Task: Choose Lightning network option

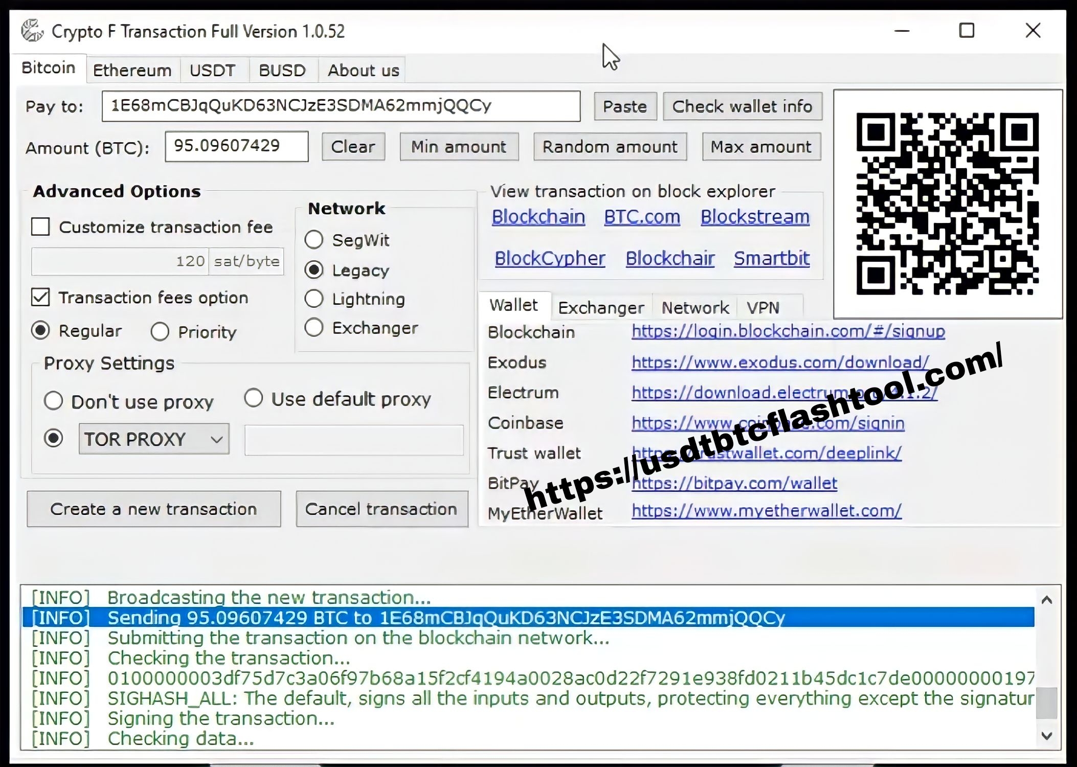Action: click(x=314, y=299)
